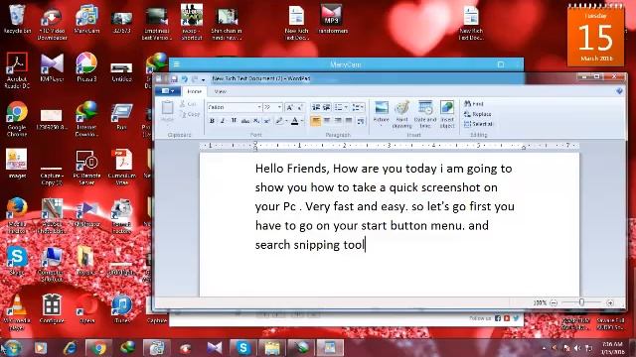Undo last action in WordPad

tap(185, 79)
